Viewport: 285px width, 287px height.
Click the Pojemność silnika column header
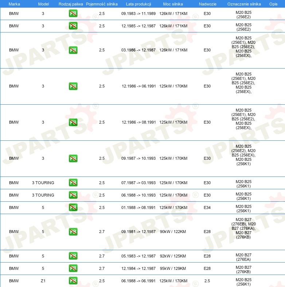point(102,4)
